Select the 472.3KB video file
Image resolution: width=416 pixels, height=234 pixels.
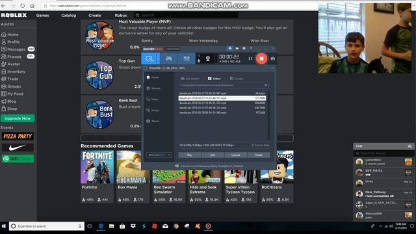pyautogui.click(x=222, y=112)
